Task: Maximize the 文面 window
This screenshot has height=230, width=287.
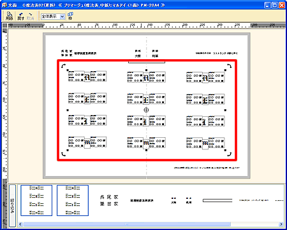Action: click(275, 5)
